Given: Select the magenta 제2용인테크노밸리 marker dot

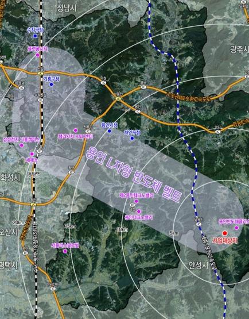Looking at the screenshot, I should [137, 201].
